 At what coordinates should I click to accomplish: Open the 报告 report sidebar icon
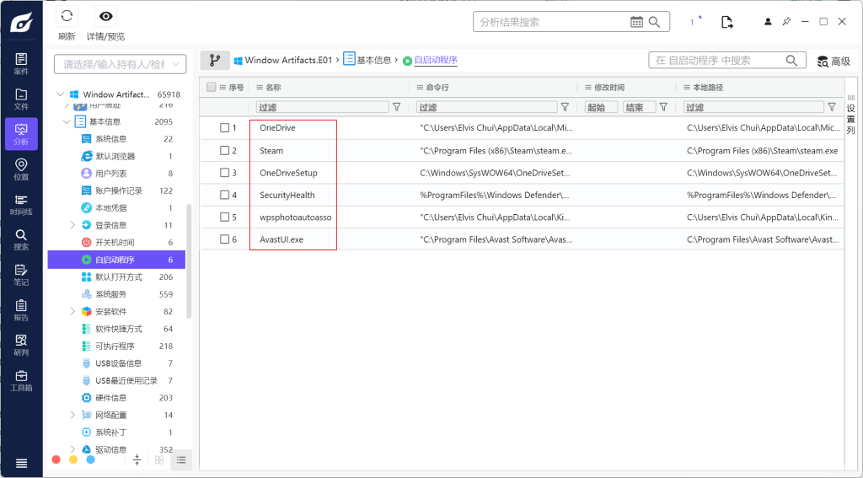pos(21,310)
